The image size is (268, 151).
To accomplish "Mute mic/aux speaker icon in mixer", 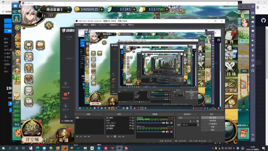I will [167, 132].
